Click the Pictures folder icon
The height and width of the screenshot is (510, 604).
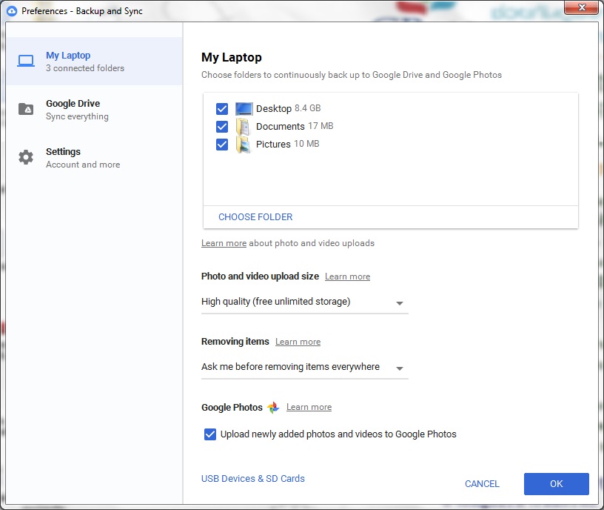(244, 145)
